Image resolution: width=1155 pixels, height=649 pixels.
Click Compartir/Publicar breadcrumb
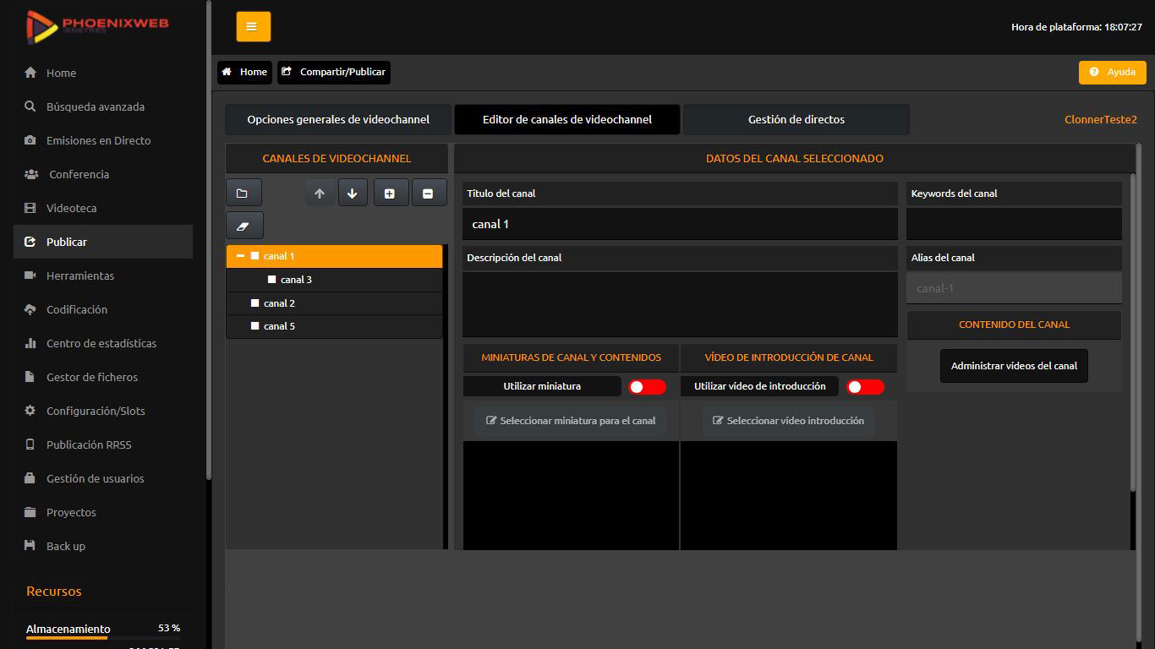pyautogui.click(x=334, y=72)
